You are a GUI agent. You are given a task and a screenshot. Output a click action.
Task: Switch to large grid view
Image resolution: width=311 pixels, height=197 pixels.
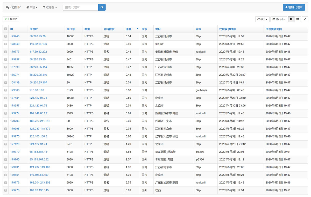coord(291,19)
